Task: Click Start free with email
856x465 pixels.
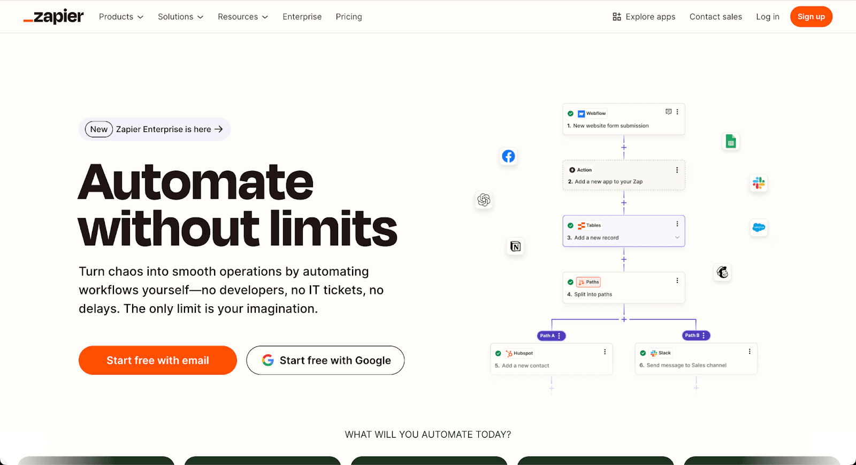Action: [158, 360]
